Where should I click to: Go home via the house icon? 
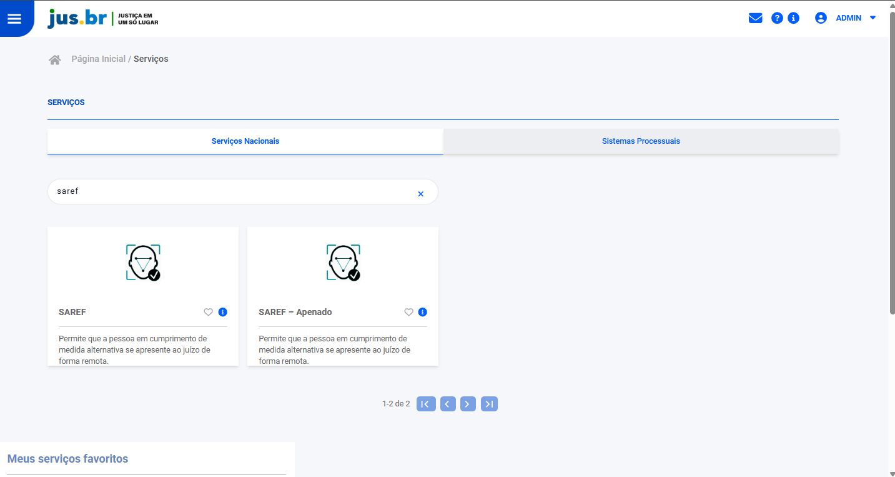click(55, 59)
